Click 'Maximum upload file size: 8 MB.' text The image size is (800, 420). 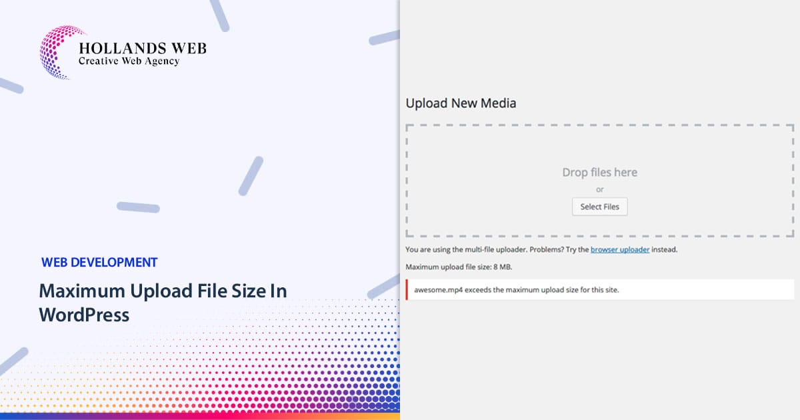pos(459,267)
